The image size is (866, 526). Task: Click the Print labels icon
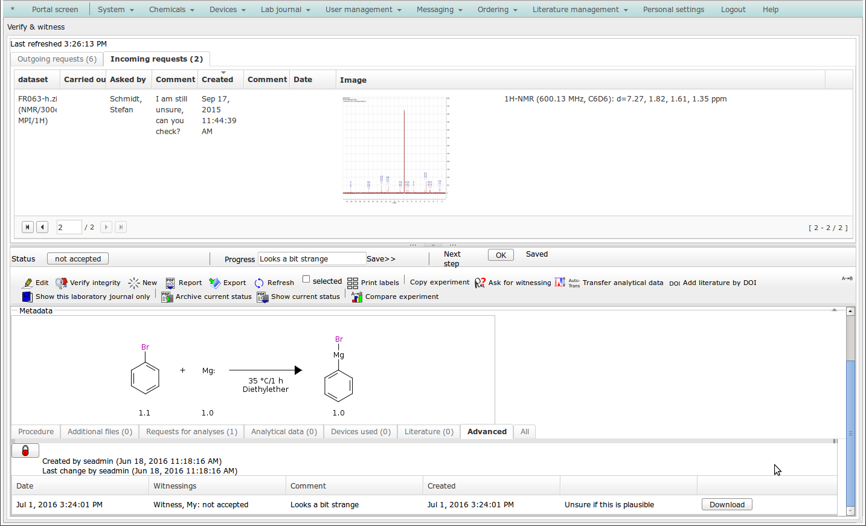click(353, 283)
